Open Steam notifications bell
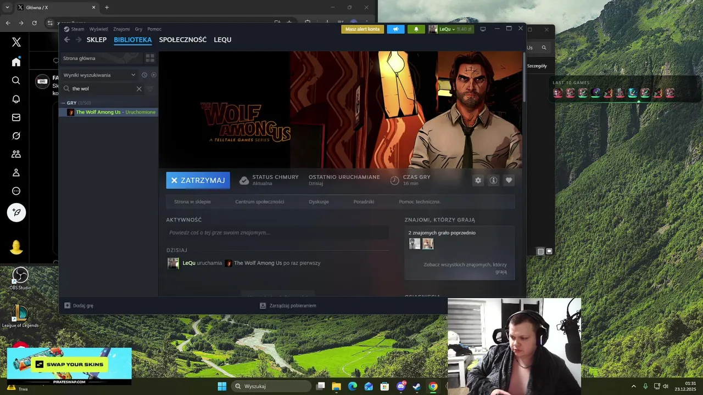 pos(416,29)
